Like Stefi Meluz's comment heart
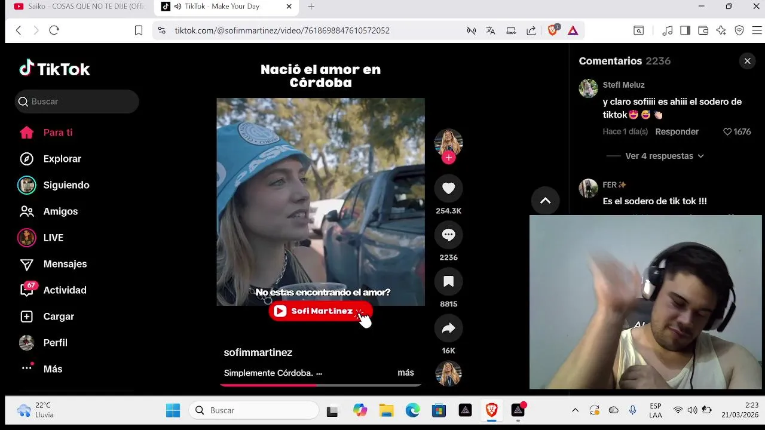Screen dimensions: 765x430 (x=727, y=131)
